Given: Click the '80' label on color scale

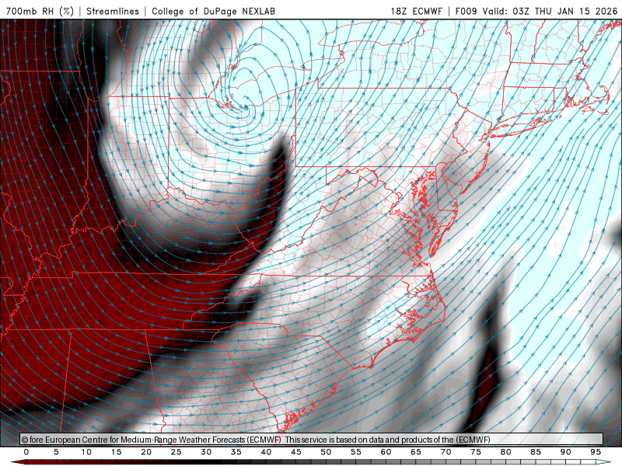Looking at the screenshot, I should pyautogui.click(x=505, y=452).
